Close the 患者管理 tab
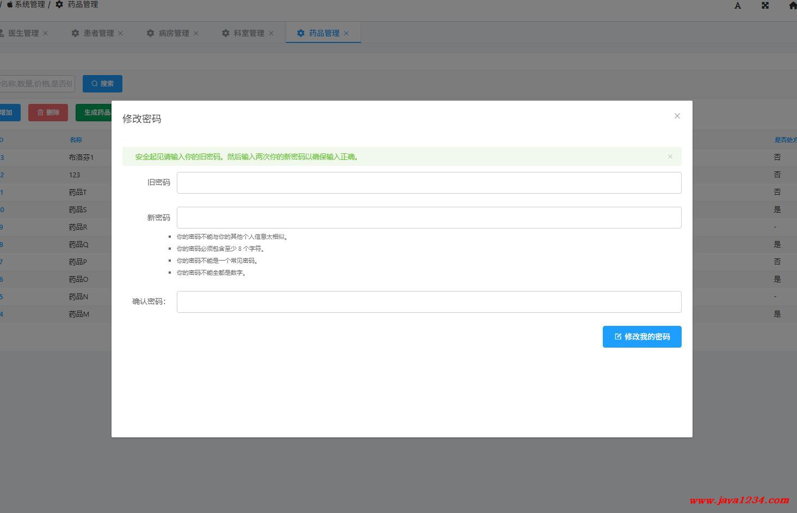The width and height of the screenshot is (797, 513). (120, 33)
